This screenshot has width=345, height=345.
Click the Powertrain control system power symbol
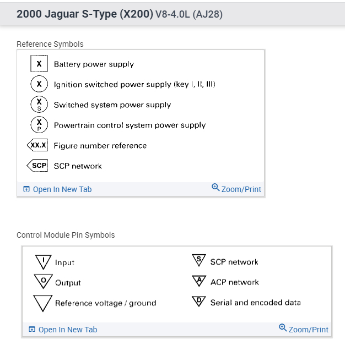pos(39,125)
